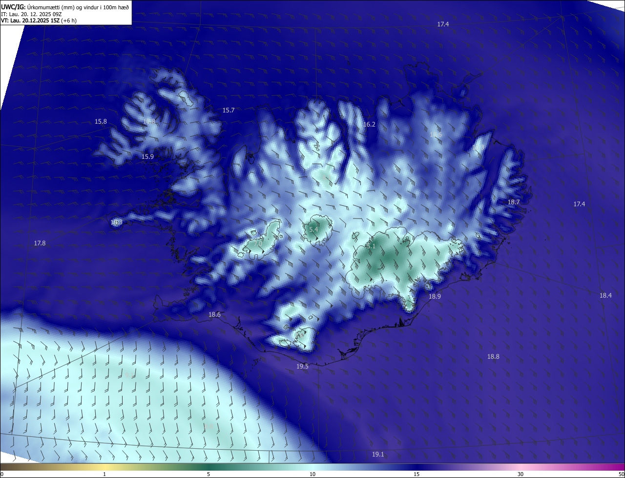Screen dimensions: 625x478
Task: Click the 5.4 value on the glacier
Action: pyautogui.click(x=313, y=229)
